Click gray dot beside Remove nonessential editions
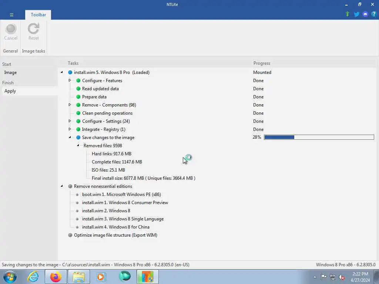The height and width of the screenshot is (284, 379). click(x=70, y=186)
